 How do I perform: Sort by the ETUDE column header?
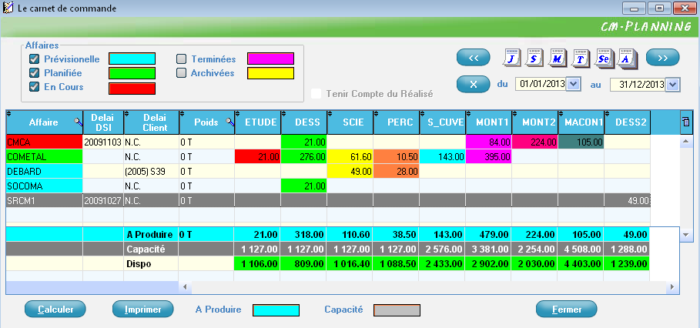point(257,122)
